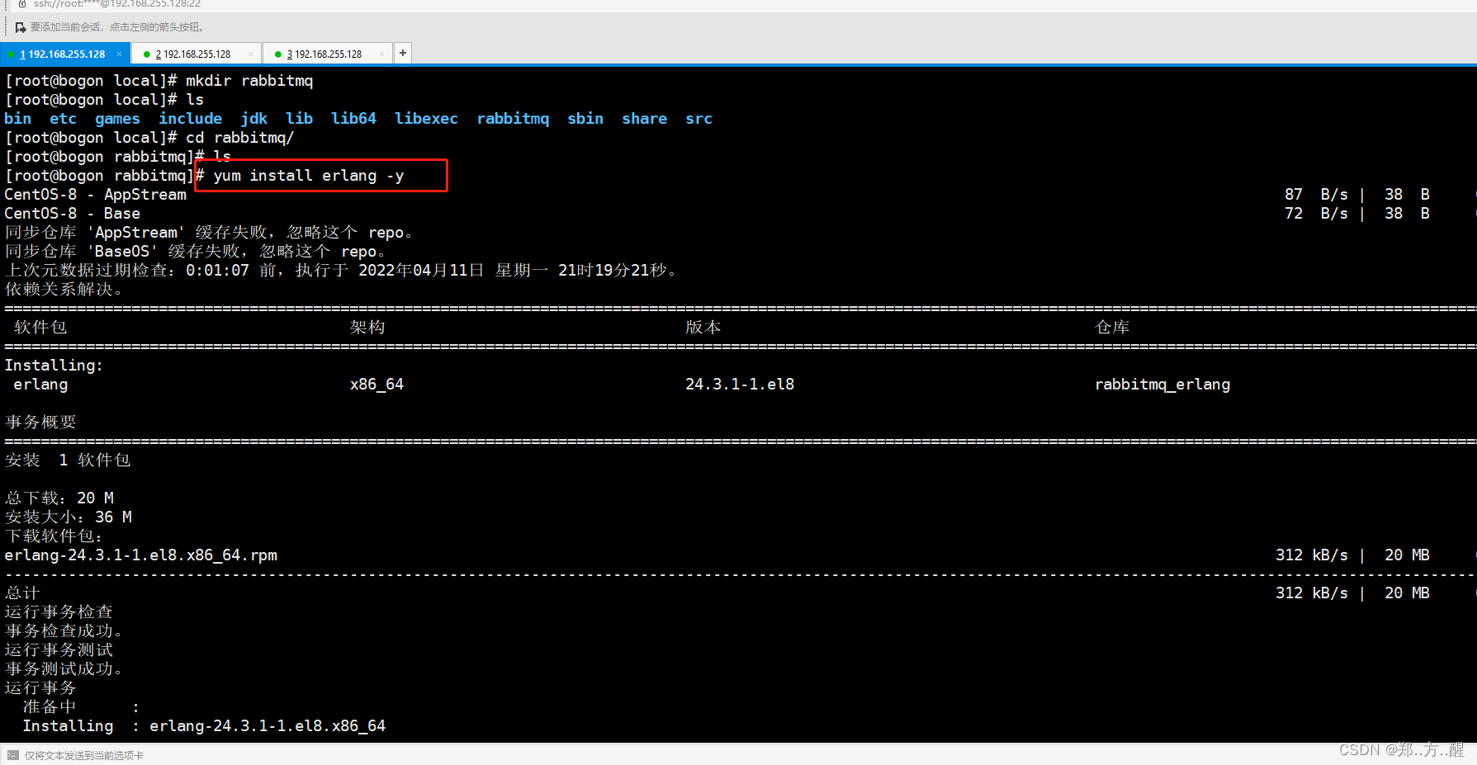Image resolution: width=1477 pixels, height=765 pixels.
Task: Click the 'Installing : erlang-24.3.1-1.el8.x86_64' line
Action: (204, 726)
